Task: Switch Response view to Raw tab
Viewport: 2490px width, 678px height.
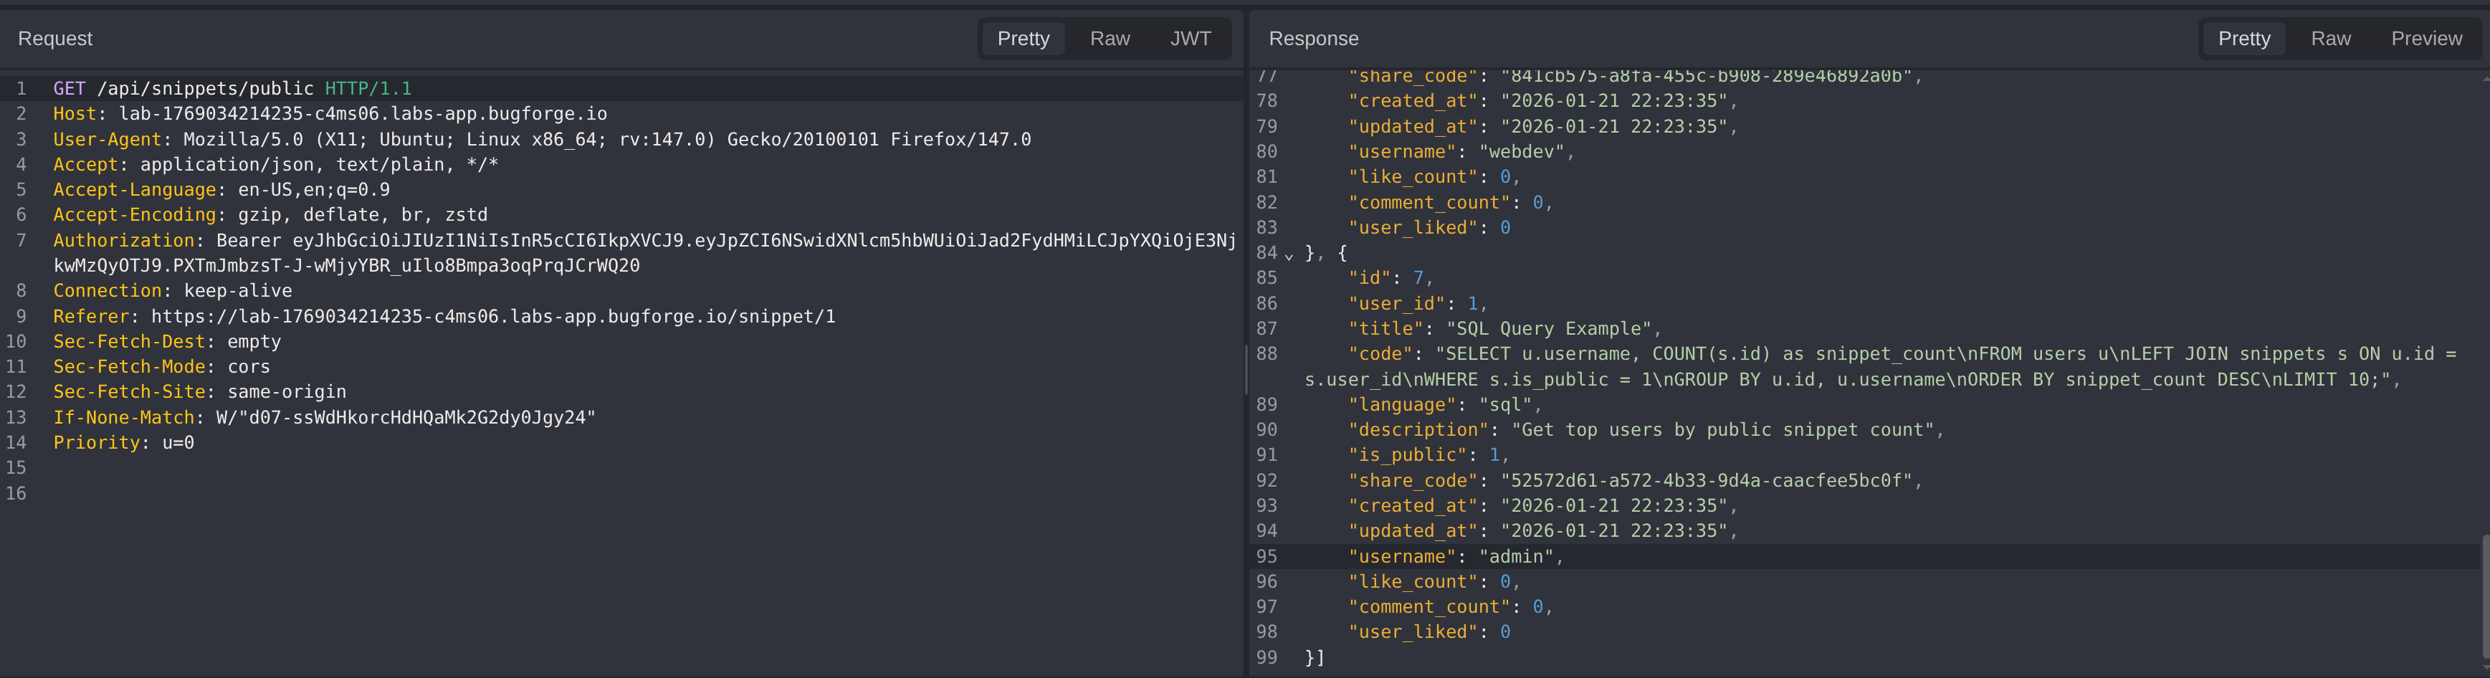Action: [x=2329, y=39]
